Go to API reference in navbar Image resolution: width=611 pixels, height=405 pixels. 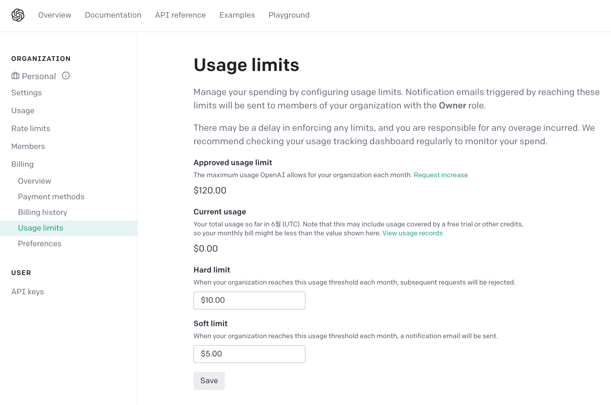click(x=180, y=15)
